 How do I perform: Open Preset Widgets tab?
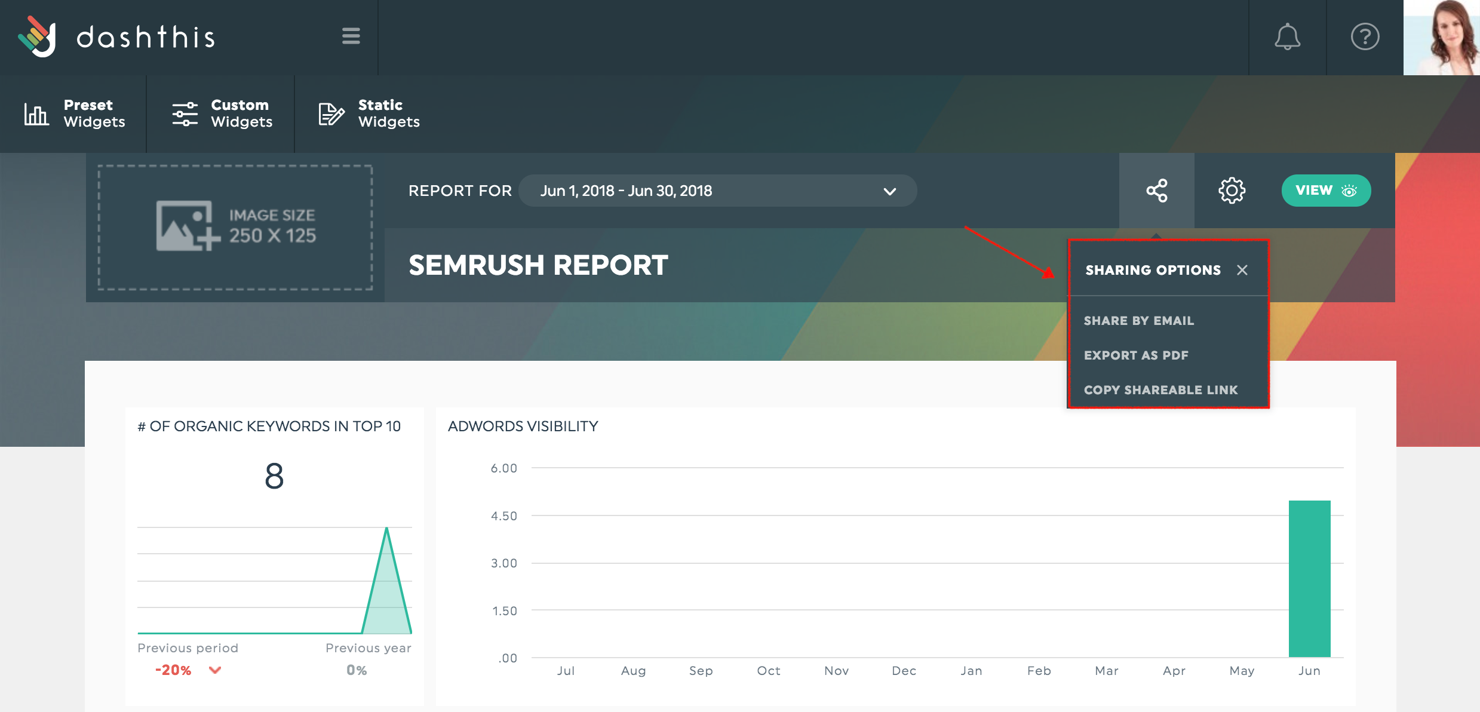tap(74, 113)
